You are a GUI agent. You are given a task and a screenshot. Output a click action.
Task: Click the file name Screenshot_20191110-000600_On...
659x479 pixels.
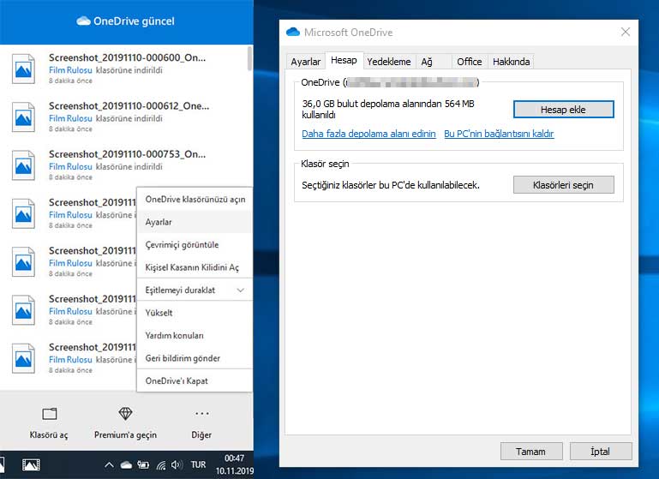127,57
